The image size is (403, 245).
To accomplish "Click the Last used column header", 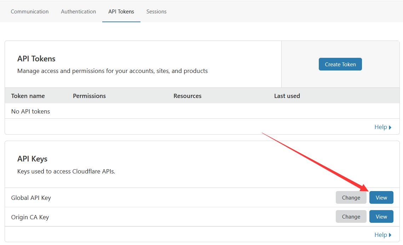I will (x=287, y=96).
